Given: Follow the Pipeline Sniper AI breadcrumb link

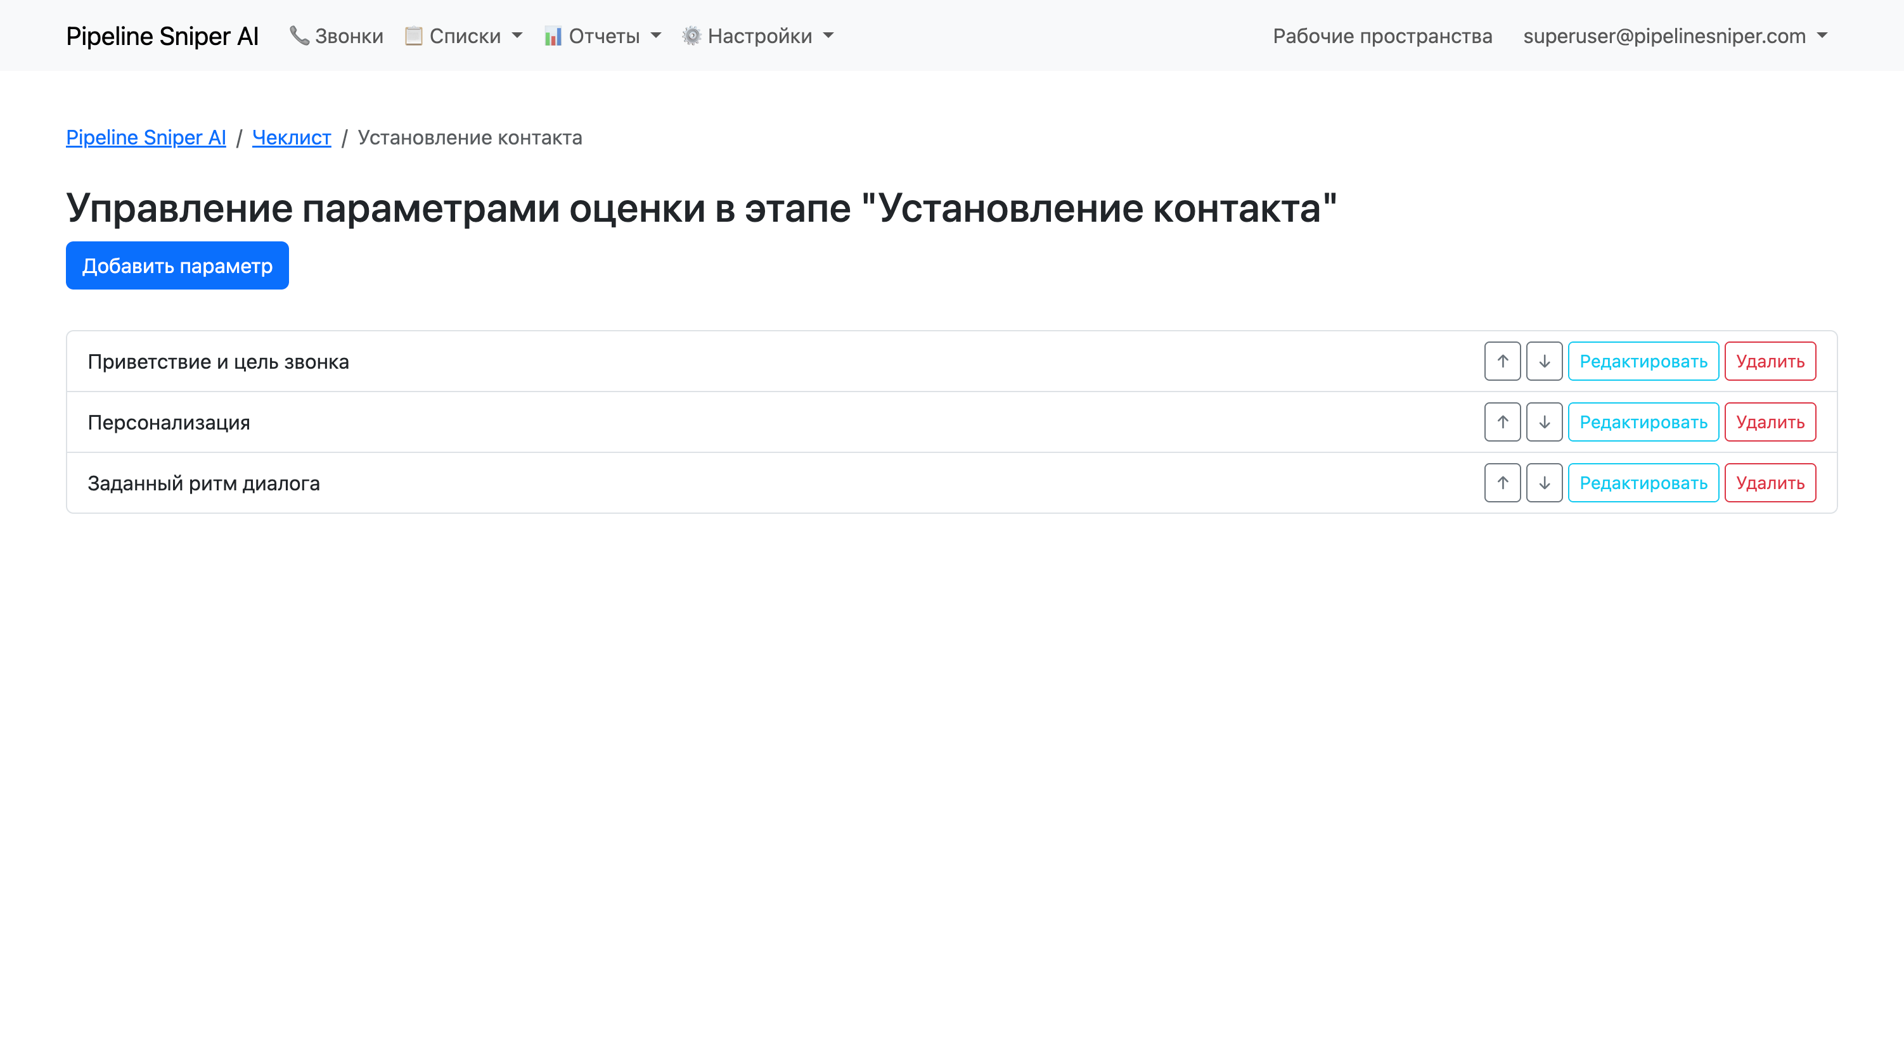Looking at the screenshot, I should pyautogui.click(x=145, y=137).
